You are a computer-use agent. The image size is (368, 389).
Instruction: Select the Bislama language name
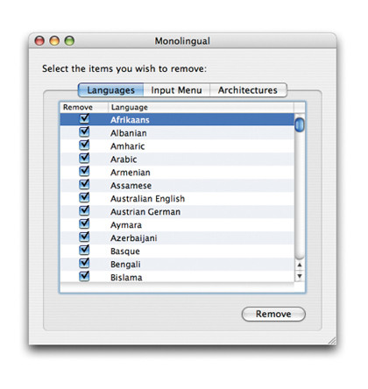coord(126,278)
